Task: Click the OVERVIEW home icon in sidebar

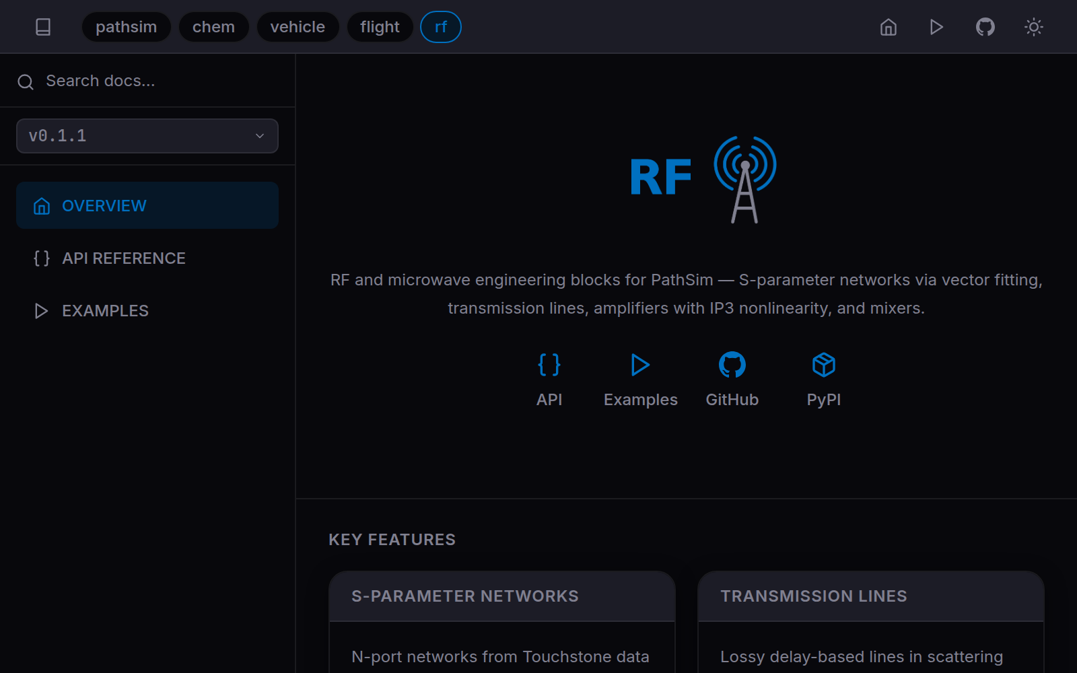Action: [42, 205]
